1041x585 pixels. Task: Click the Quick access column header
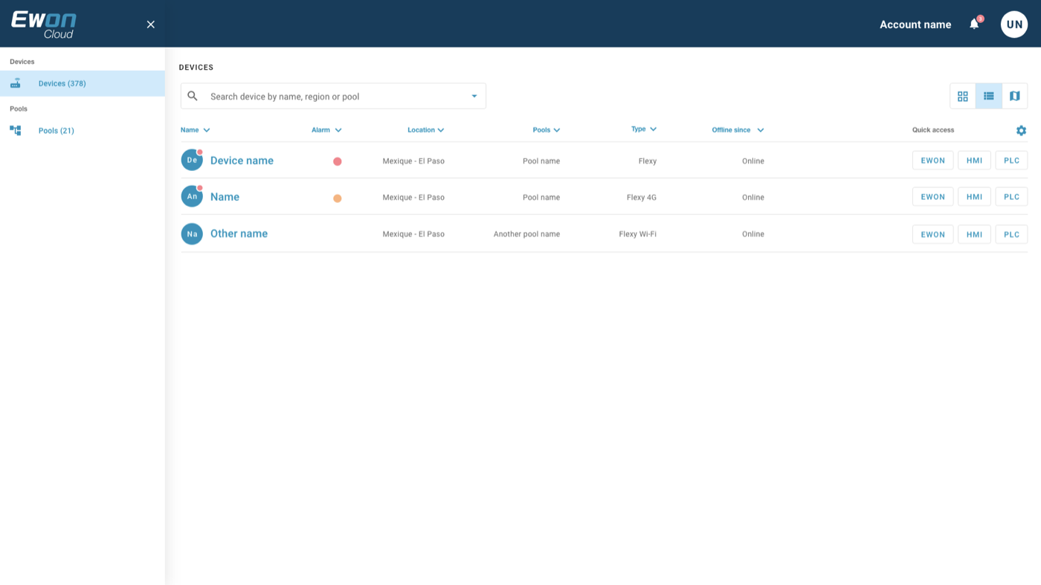click(x=933, y=130)
